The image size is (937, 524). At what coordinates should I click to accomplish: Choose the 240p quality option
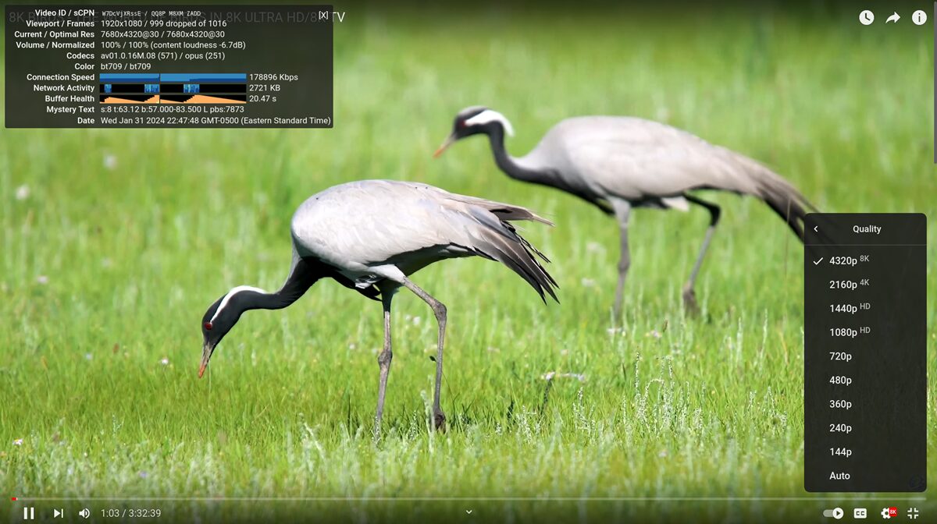click(x=865, y=427)
